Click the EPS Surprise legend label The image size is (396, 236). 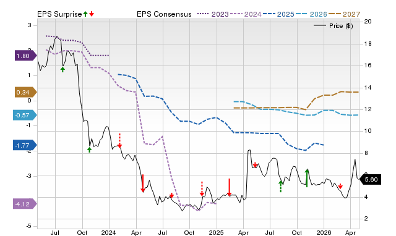(x=59, y=14)
